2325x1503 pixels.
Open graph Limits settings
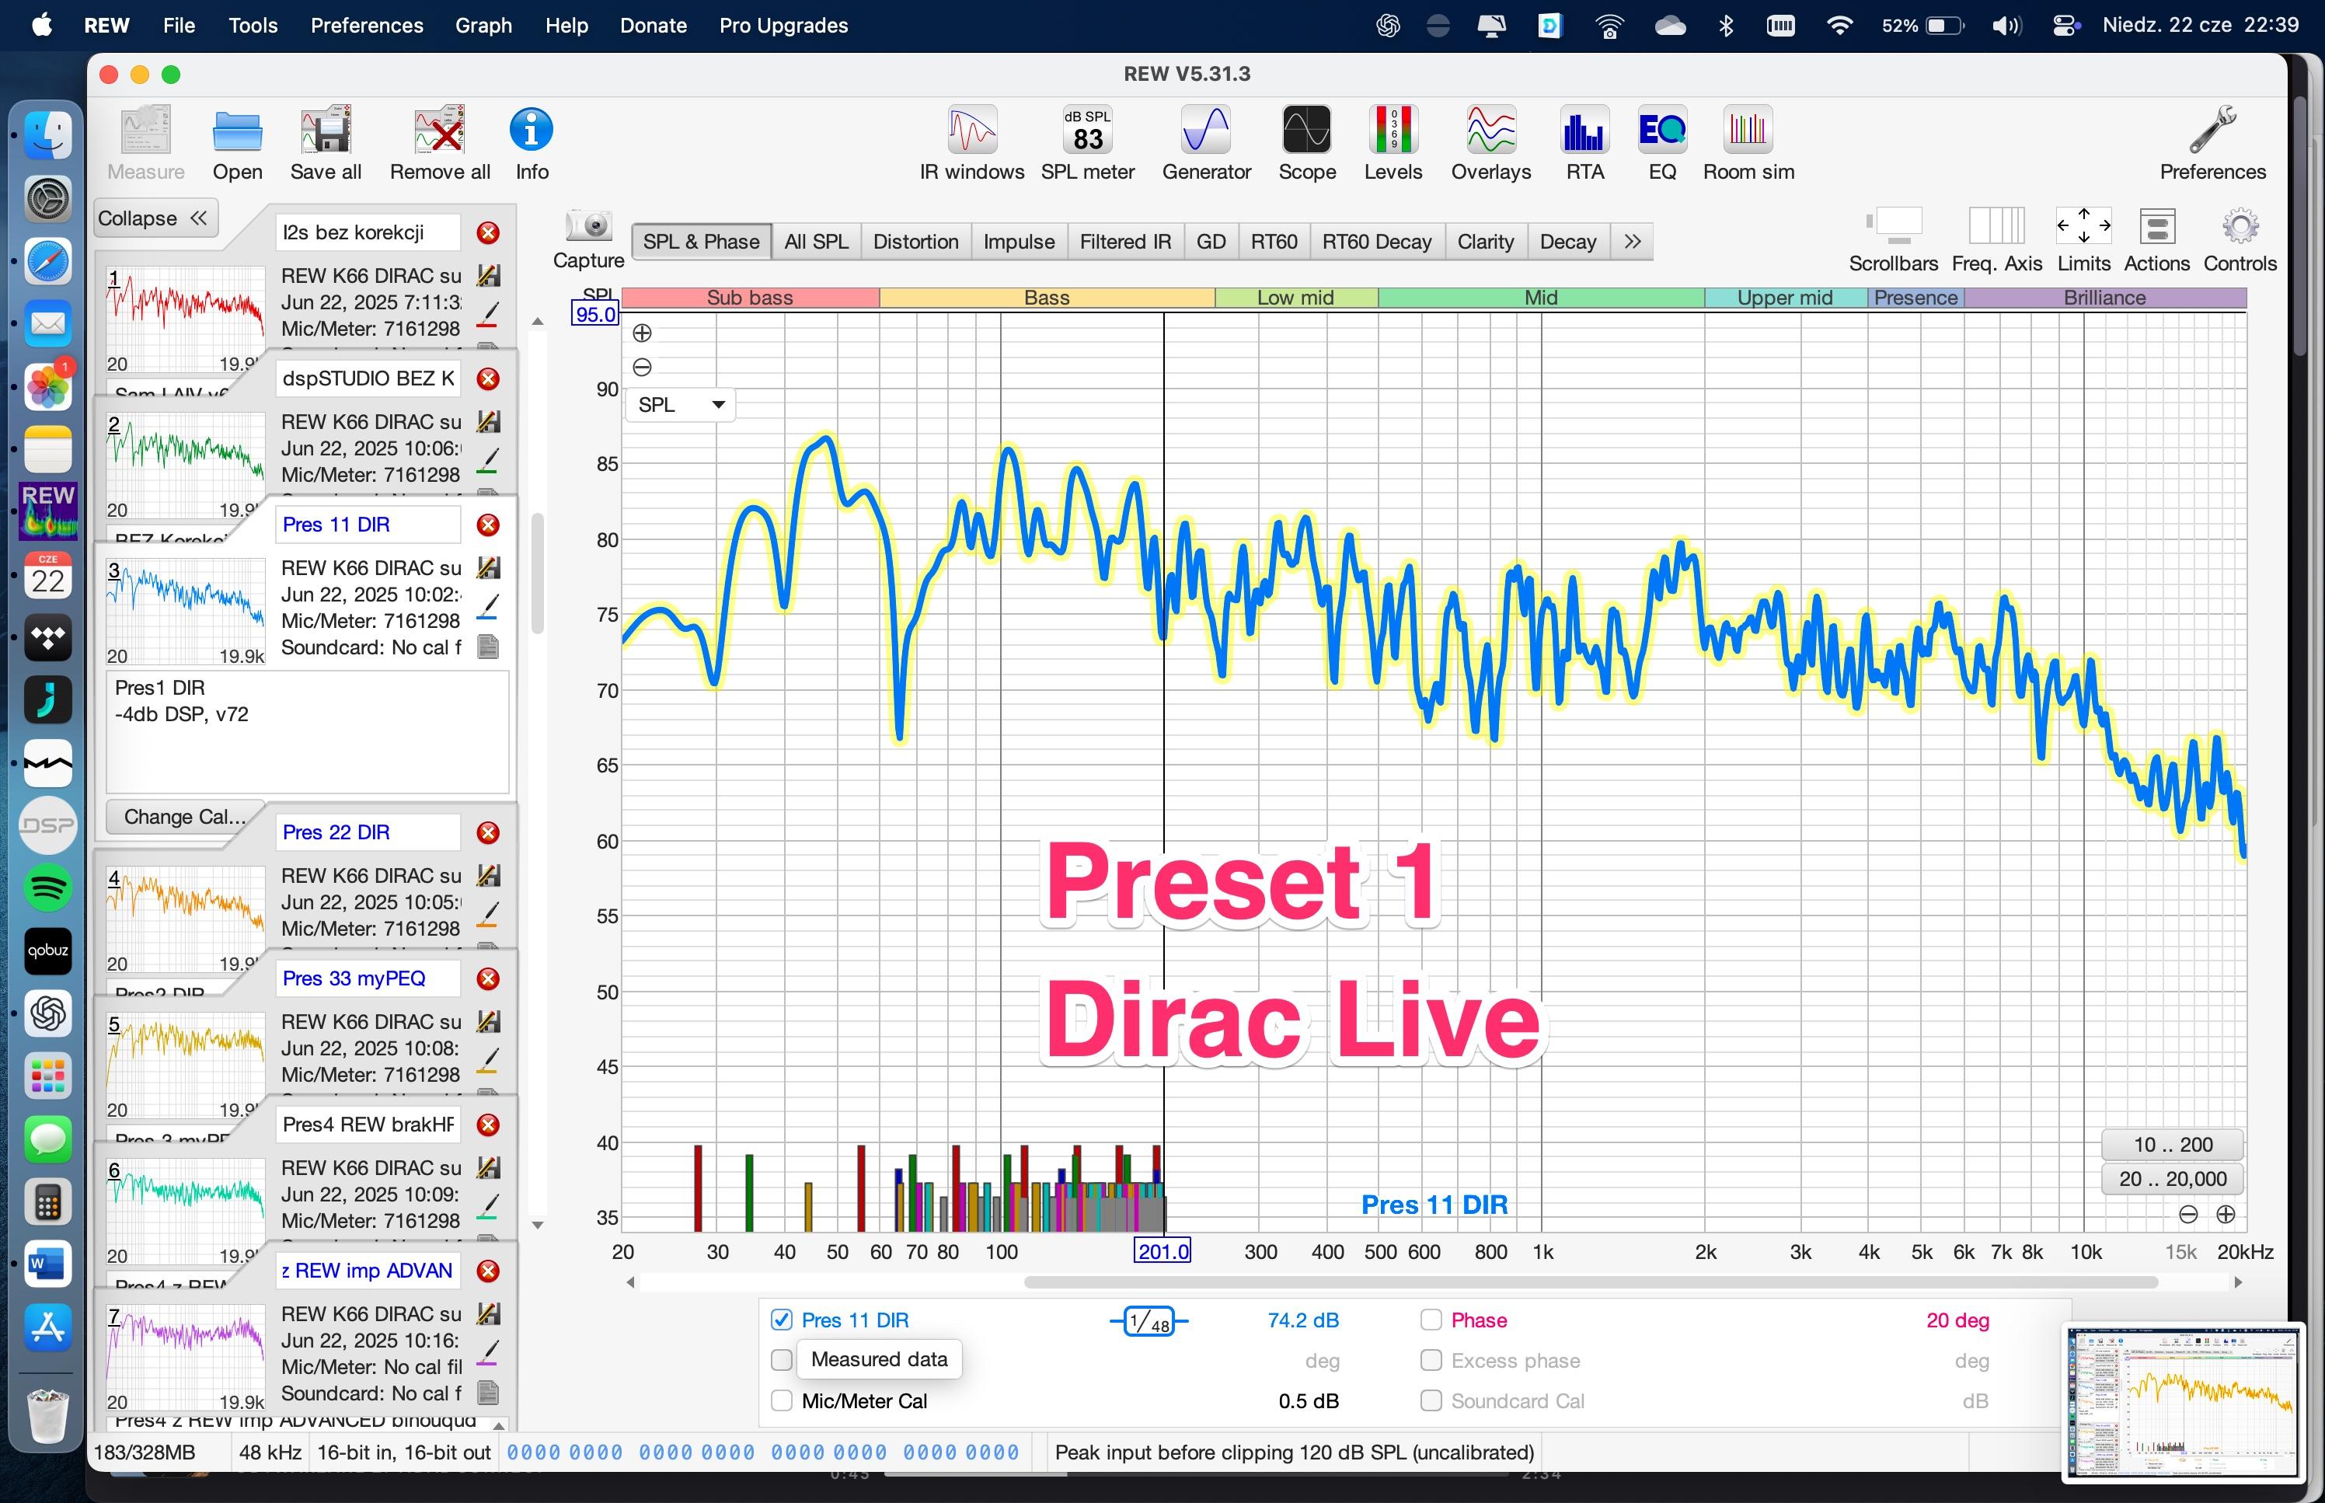pyautogui.click(x=2083, y=240)
